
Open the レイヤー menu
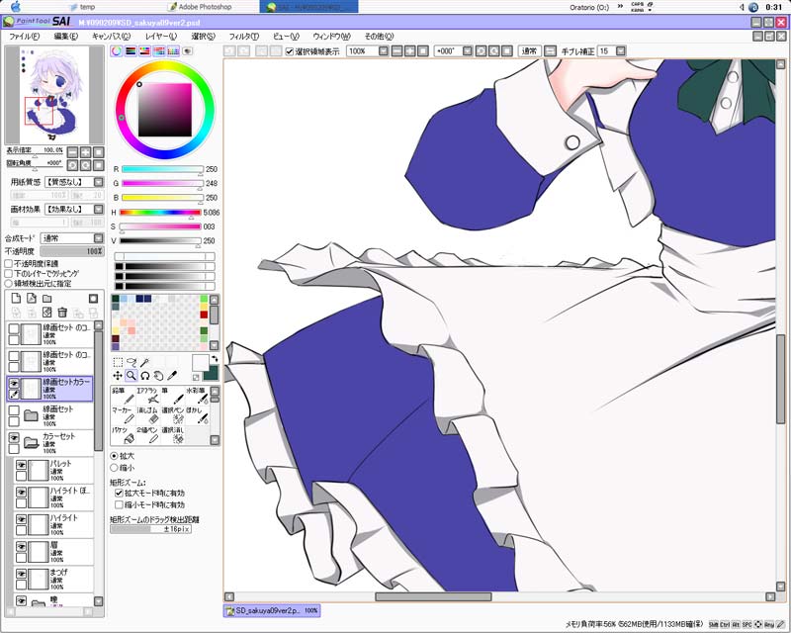(161, 37)
